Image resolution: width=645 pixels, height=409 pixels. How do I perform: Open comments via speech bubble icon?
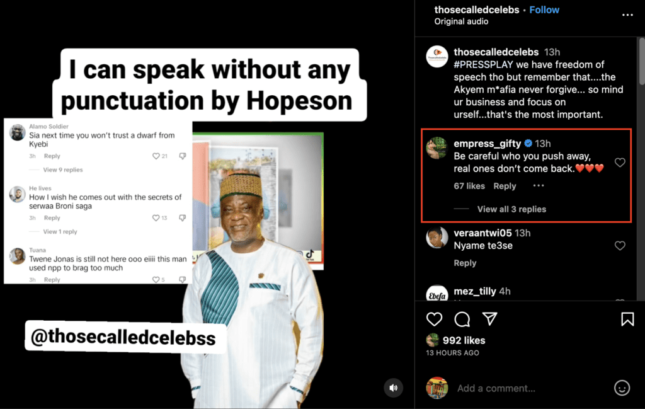click(x=462, y=319)
